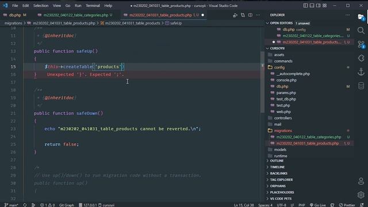This screenshot has height=207, width=368.
Task: Open web.php in the explorer
Action: 309,112
